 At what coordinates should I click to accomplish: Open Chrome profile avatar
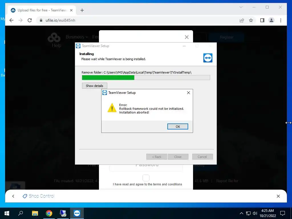(271, 20)
